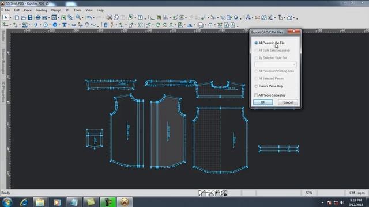The width and height of the screenshot is (369, 207).
Task: Click first snap icon in status bar
Action: pos(202,193)
